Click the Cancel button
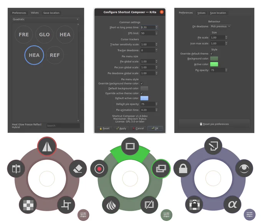 [x=138, y=128]
